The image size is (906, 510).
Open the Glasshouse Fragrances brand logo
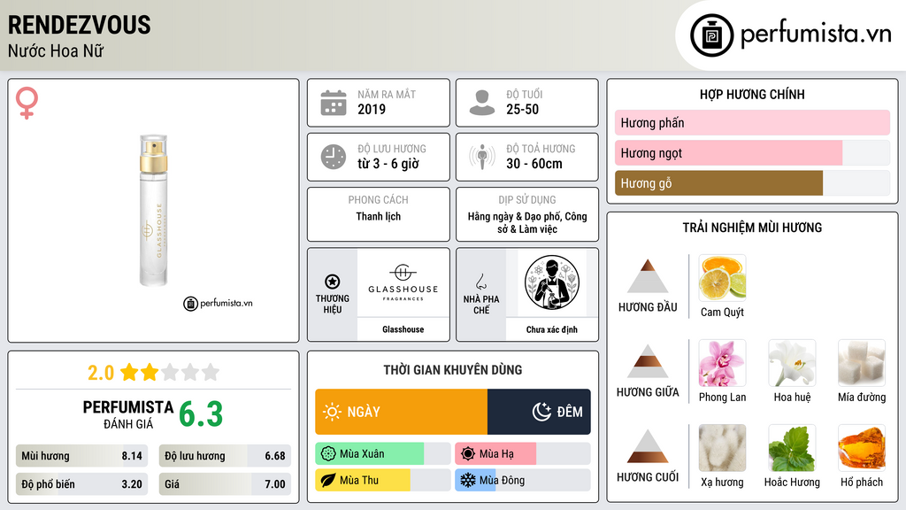click(x=403, y=282)
